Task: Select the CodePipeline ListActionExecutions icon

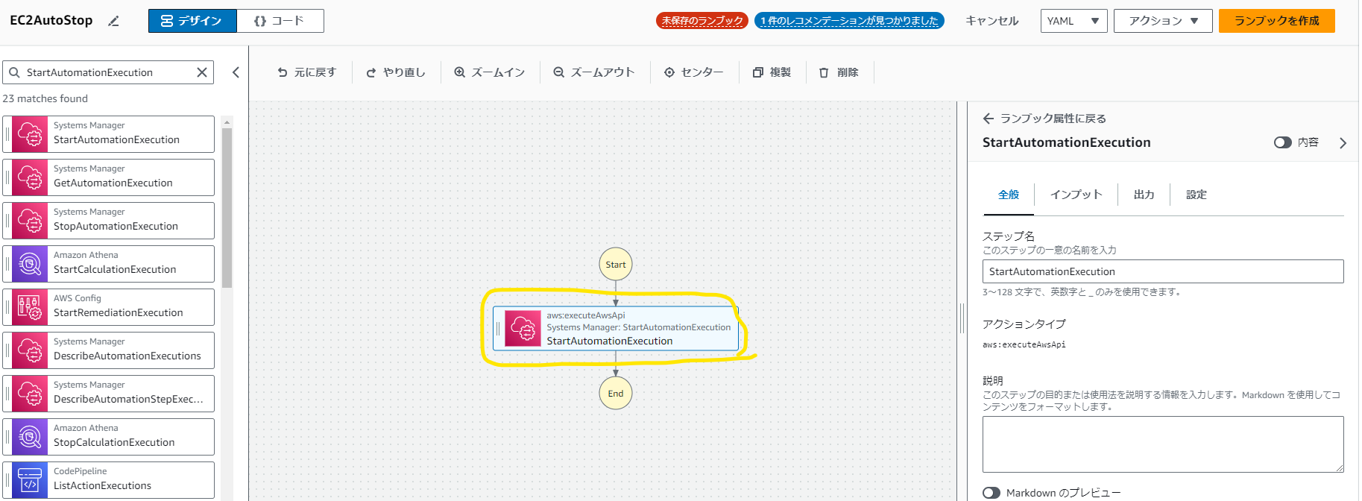Action: click(x=30, y=480)
